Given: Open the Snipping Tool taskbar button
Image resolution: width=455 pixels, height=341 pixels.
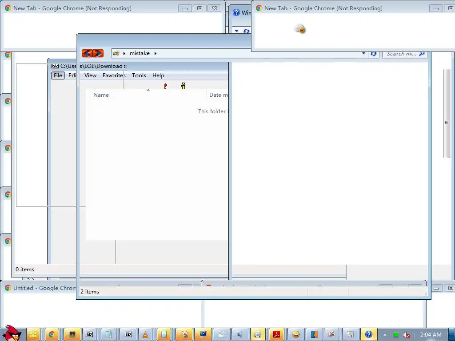Looking at the screenshot, I should tap(184, 335).
